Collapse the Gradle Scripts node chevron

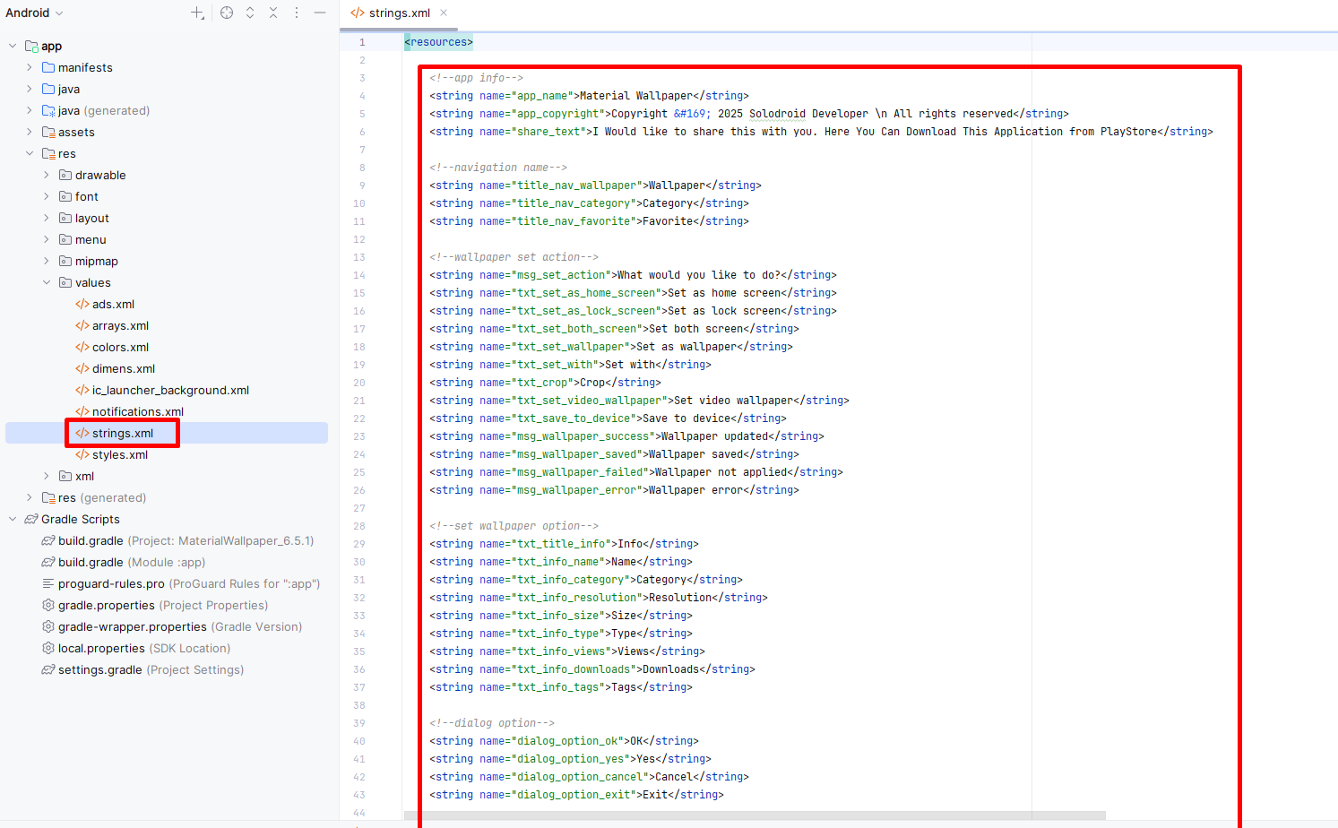13,519
